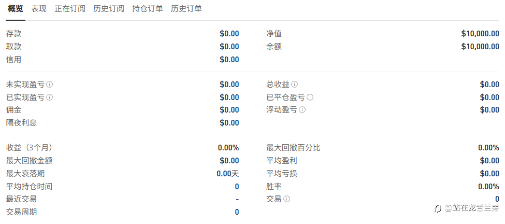This screenshot has height=224, width=505.
Task: Click the info icon beside 已实现盈亏
Action: pos(50,97)
